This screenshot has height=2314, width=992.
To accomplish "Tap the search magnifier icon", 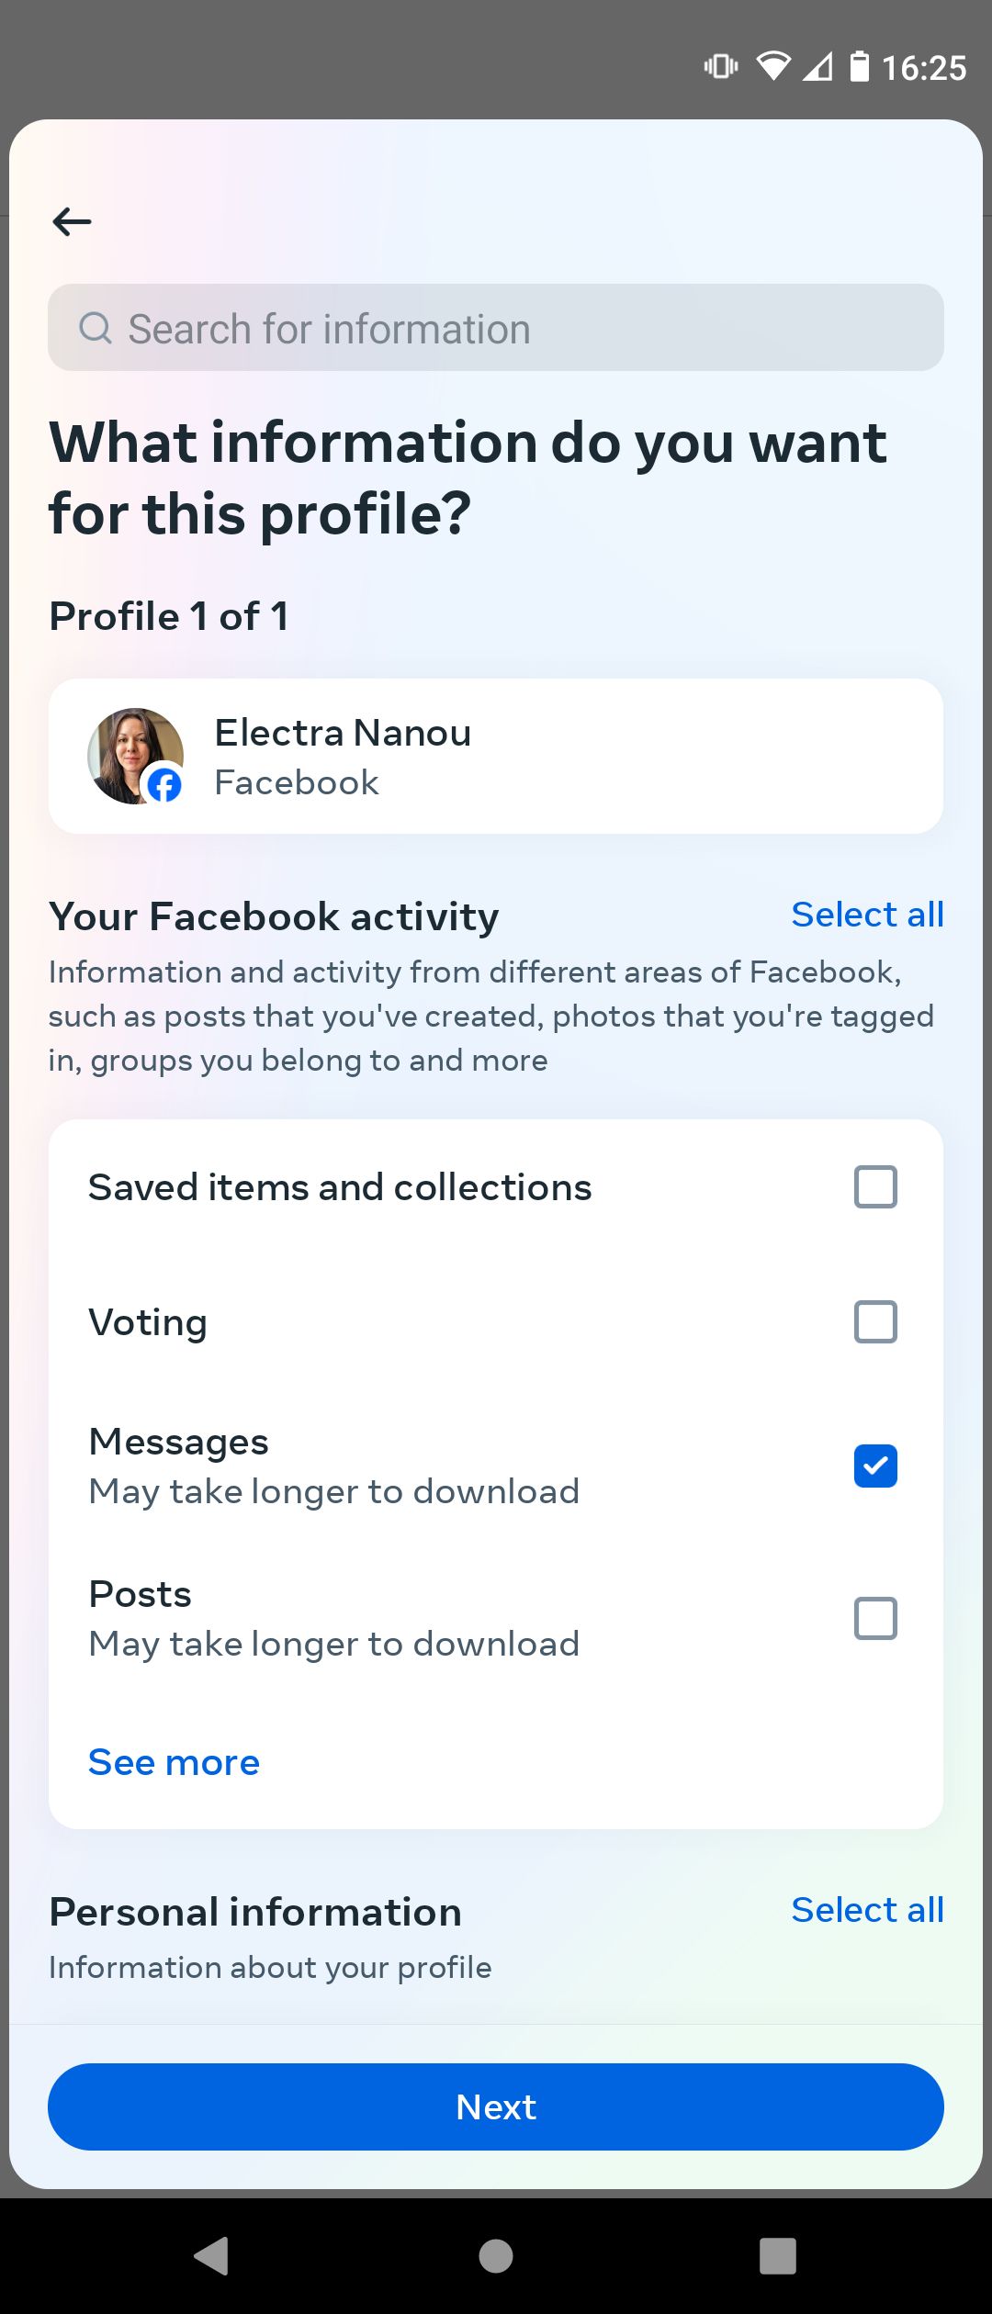I will coord(95,328).
